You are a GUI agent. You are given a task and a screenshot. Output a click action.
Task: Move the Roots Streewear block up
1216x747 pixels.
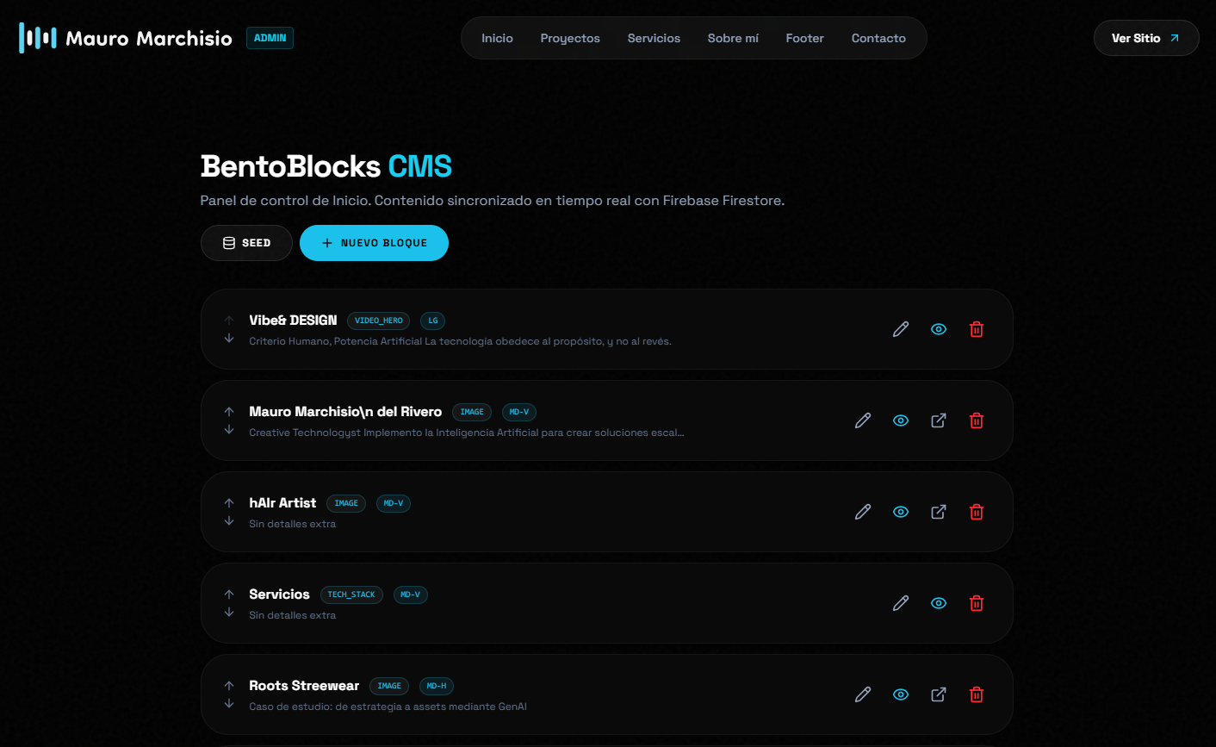[229, 686]
